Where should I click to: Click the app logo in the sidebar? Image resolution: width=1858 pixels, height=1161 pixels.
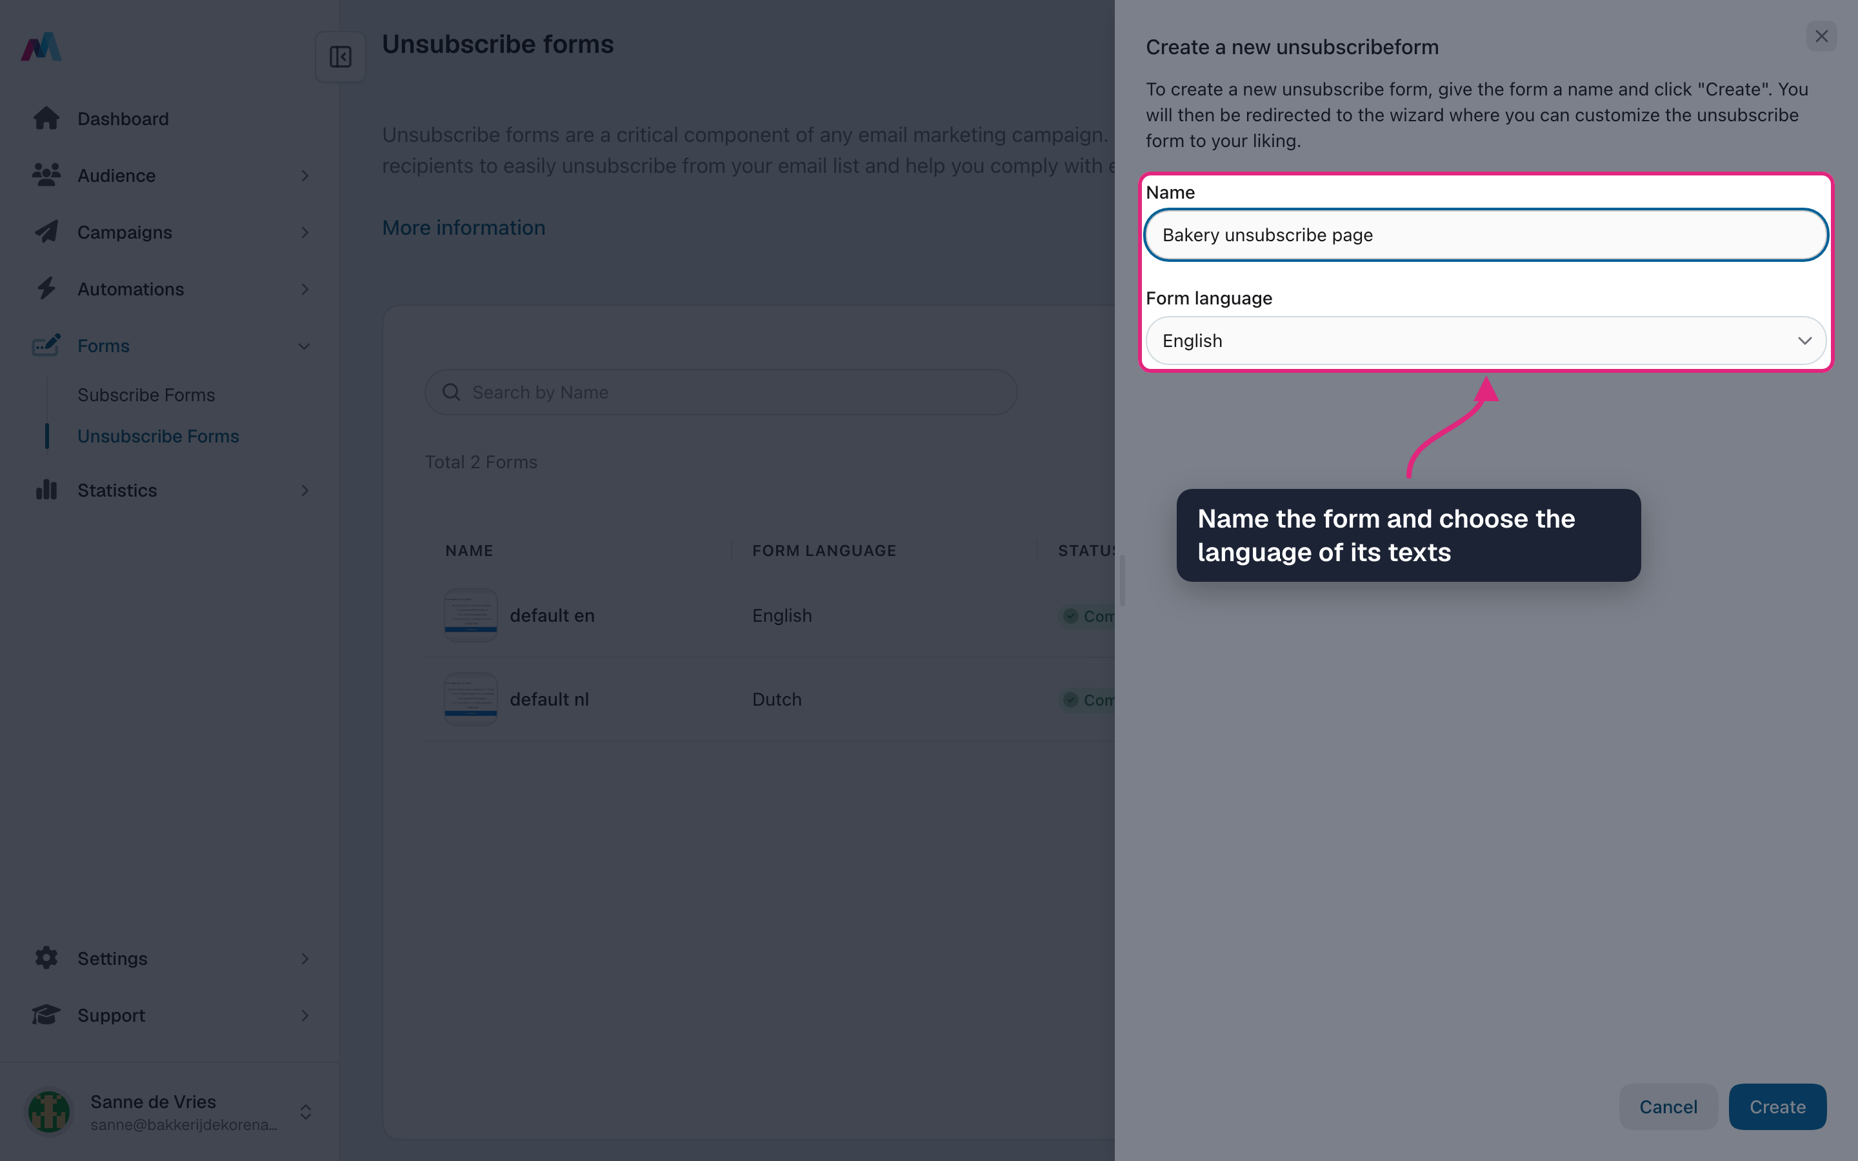[x=41, y=47]
